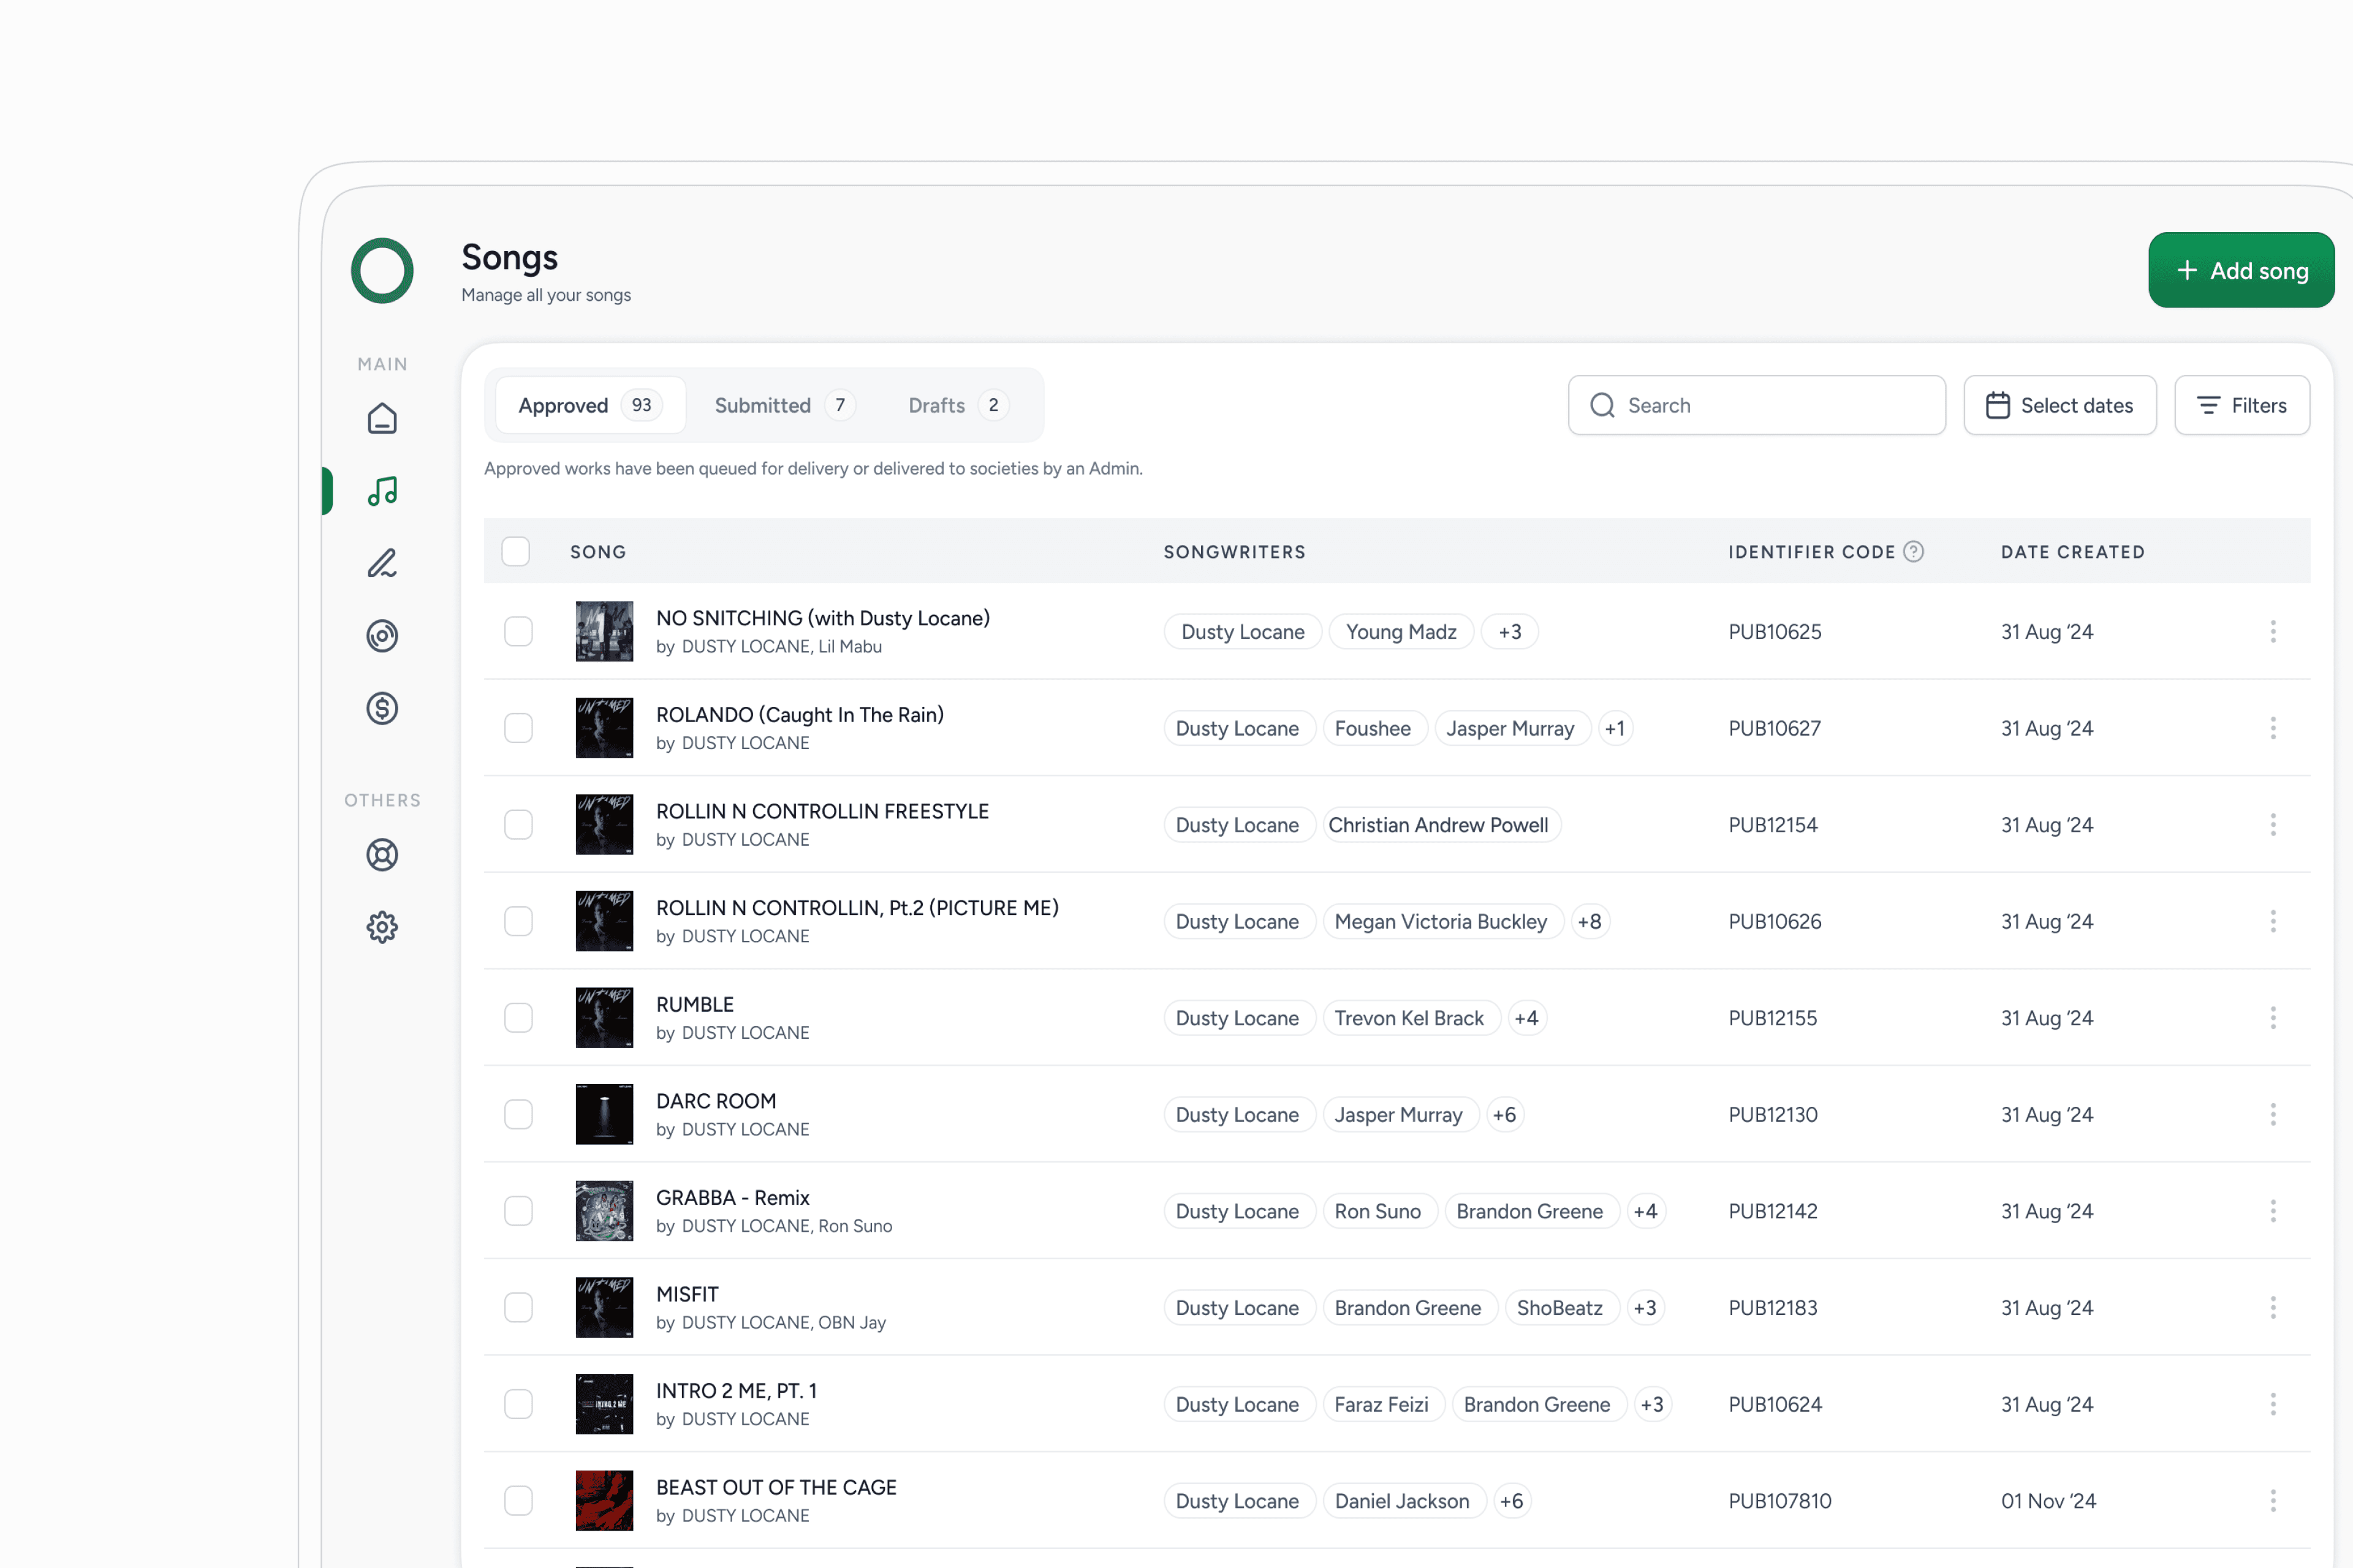Open the lifebuoy support sidebar icon

click(x=382, y=855)
